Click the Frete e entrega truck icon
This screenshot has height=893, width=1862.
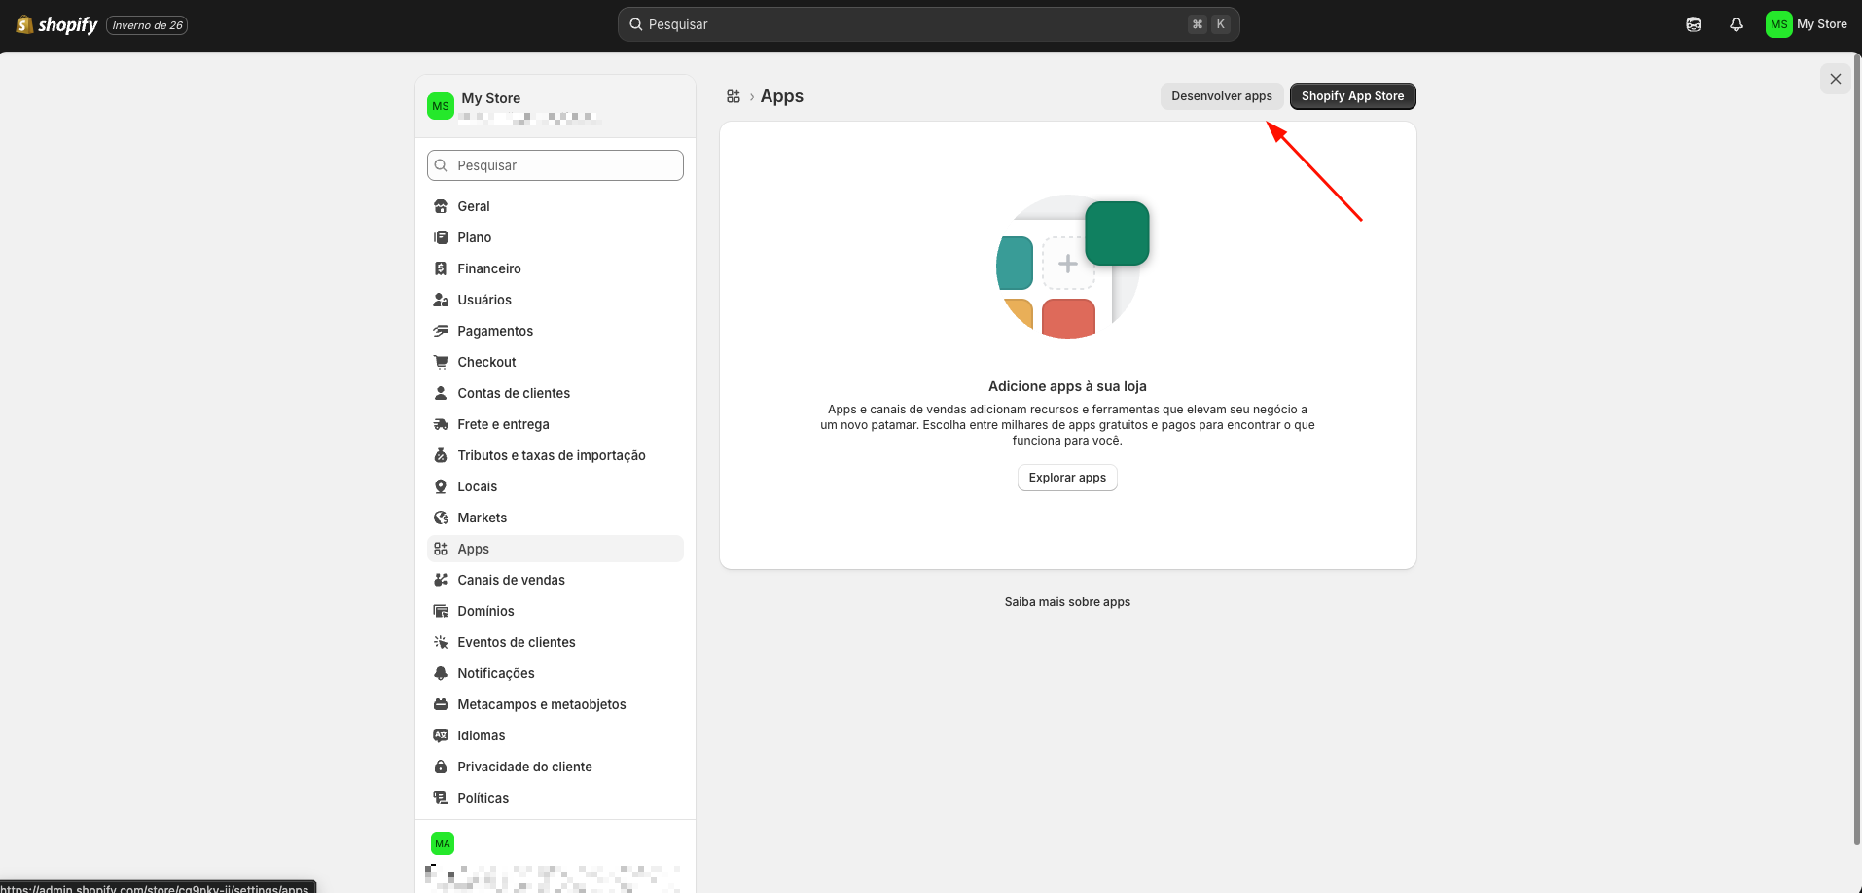tap(441, 424)
